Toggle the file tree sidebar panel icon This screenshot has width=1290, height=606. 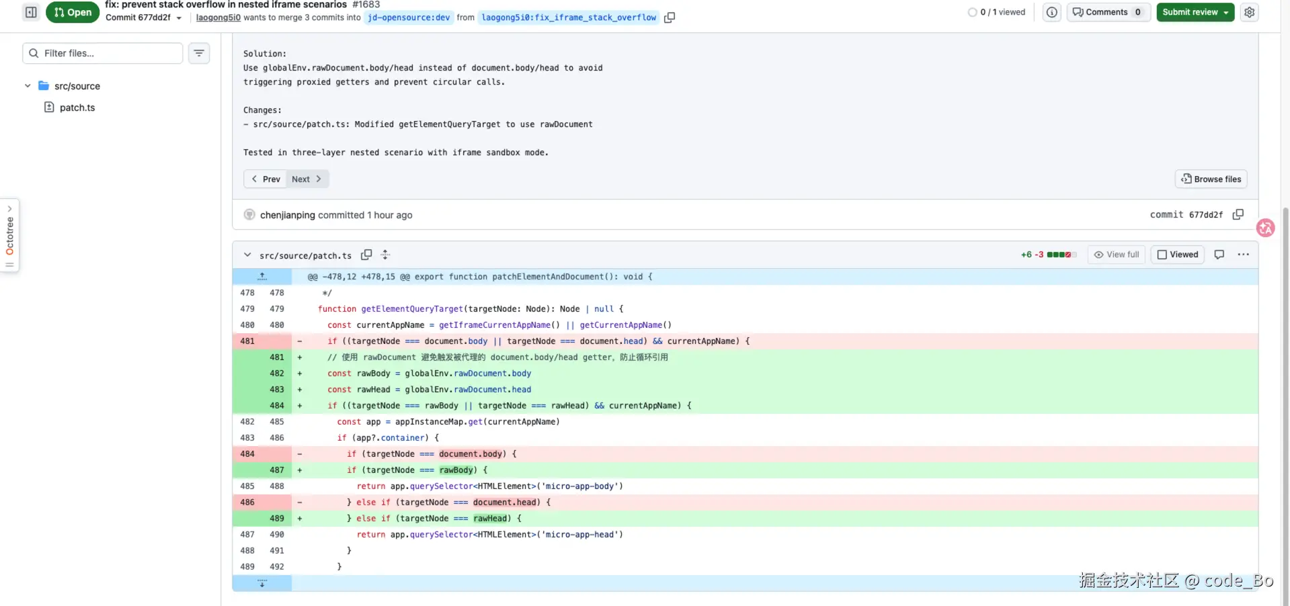31,12
